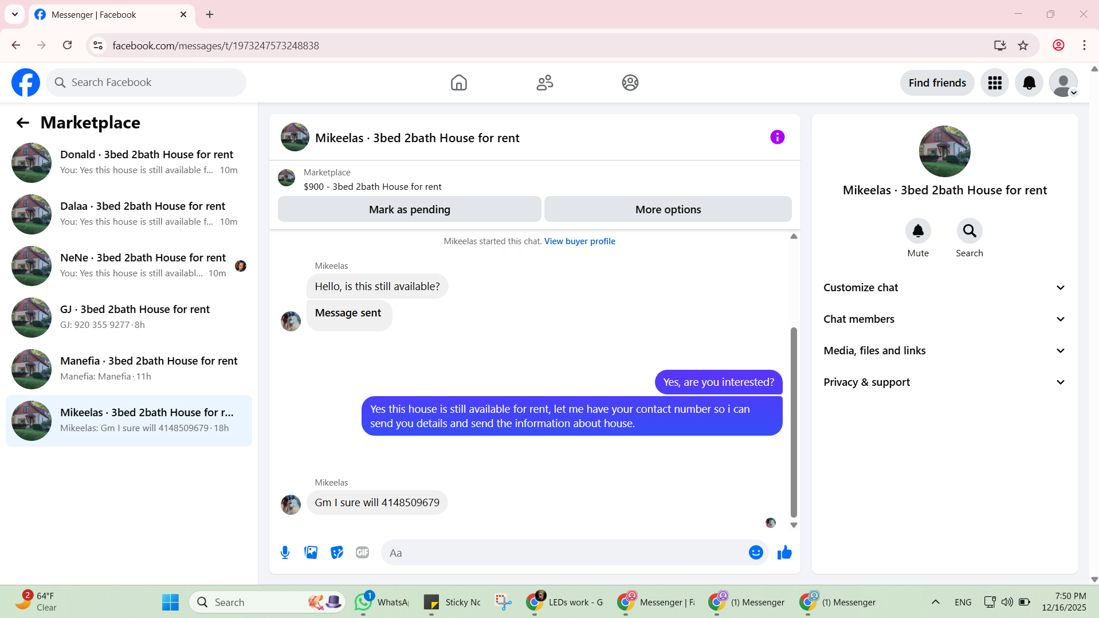Expand Chat members section

point(944,319)
